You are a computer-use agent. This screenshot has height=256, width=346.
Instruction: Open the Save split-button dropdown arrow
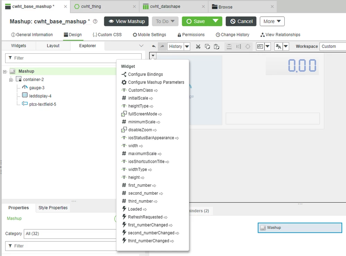[x=215, y=21]
